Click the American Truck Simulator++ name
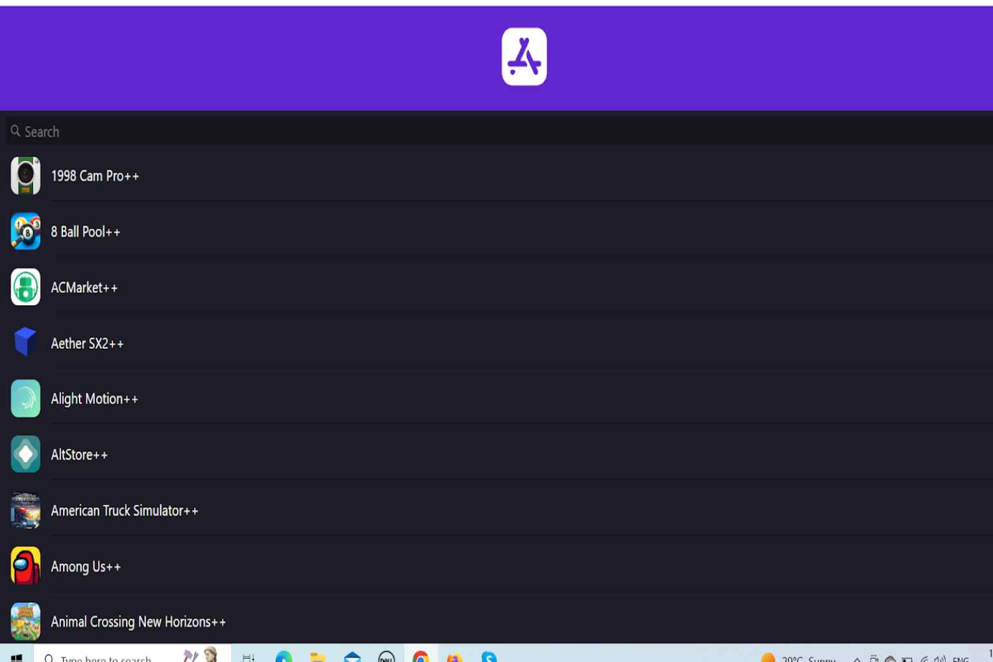Image resolution: width=993 pixels, height=662 pixels. 124,511
